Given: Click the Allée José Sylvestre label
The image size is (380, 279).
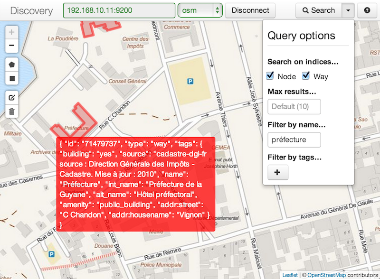Looking at the screenshot, I should (254, 101).
